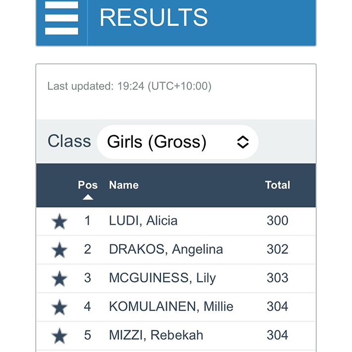Sort by the Total column header

tap(278, 185)
